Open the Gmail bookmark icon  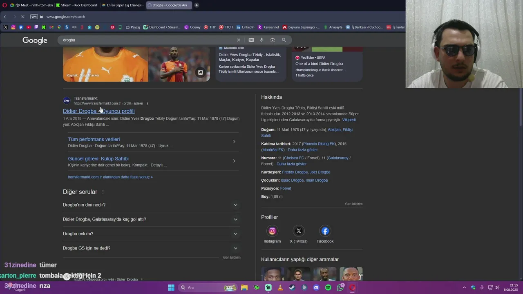point(51,27)
